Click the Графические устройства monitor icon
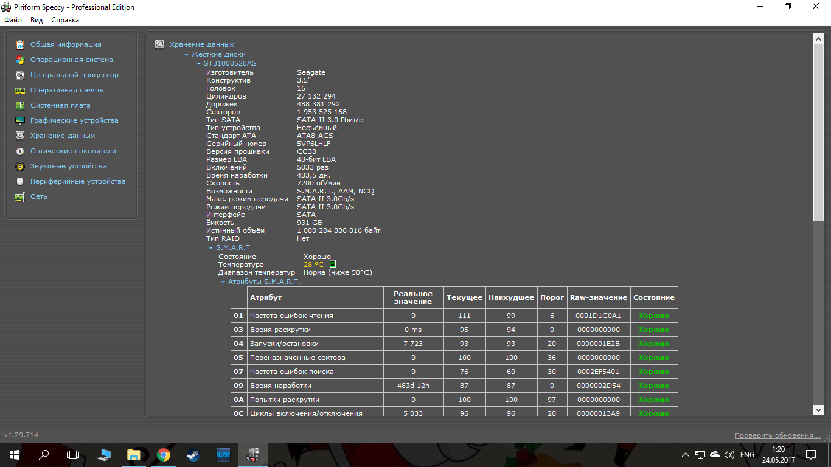831x467 pixels. coord(20,120)
